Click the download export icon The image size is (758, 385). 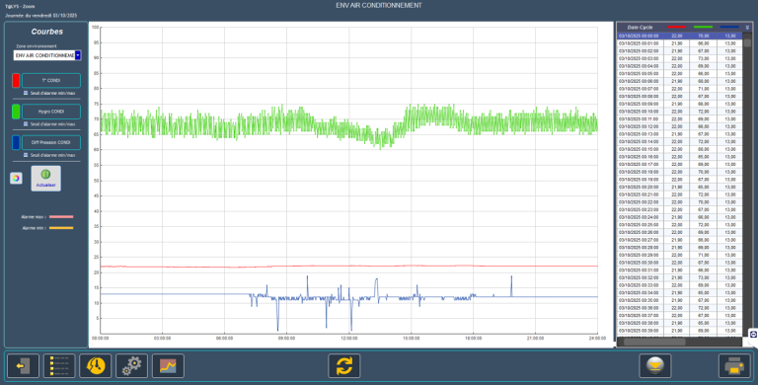point(654,366)
